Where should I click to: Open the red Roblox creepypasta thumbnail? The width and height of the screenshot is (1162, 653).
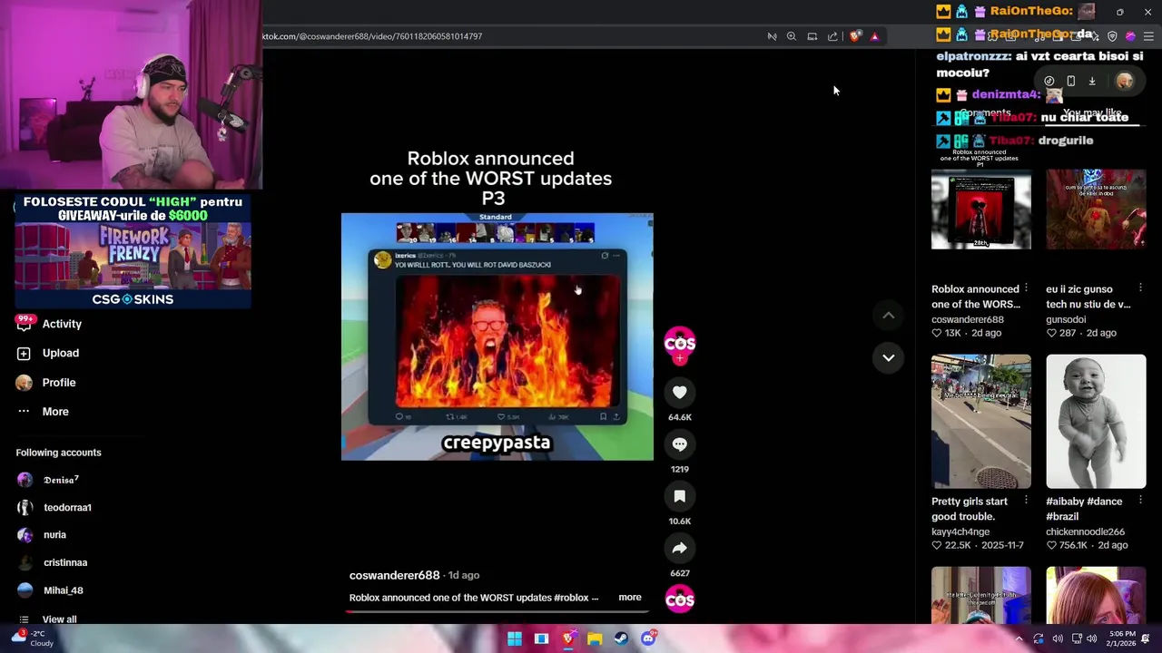point(980,209)
